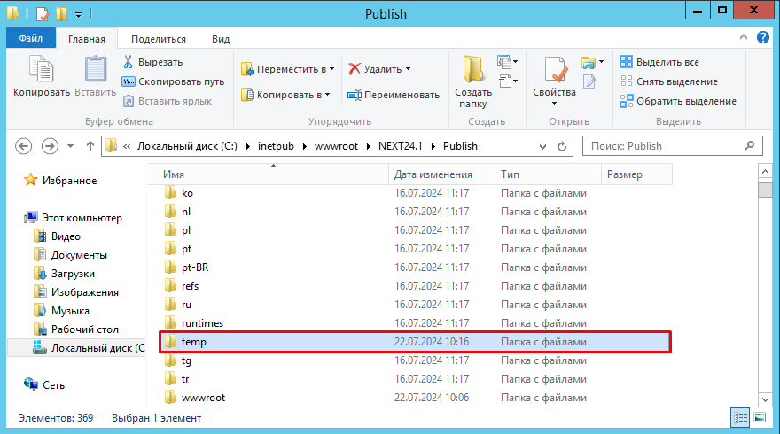Click Вырезать (Cut) scissors
This screenshot has width=780, height=434.
click(153, 62)
